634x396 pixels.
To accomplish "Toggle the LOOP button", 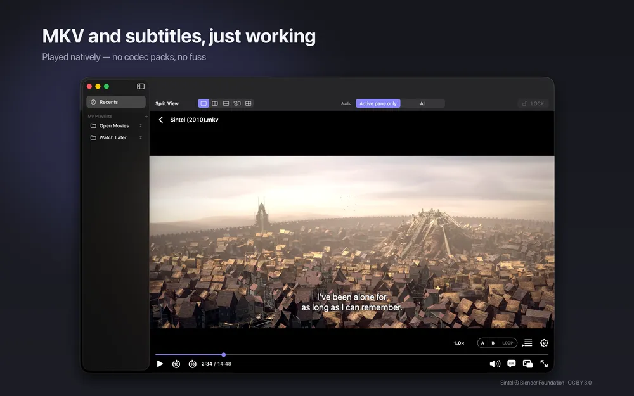I will [x=508, y=343].
